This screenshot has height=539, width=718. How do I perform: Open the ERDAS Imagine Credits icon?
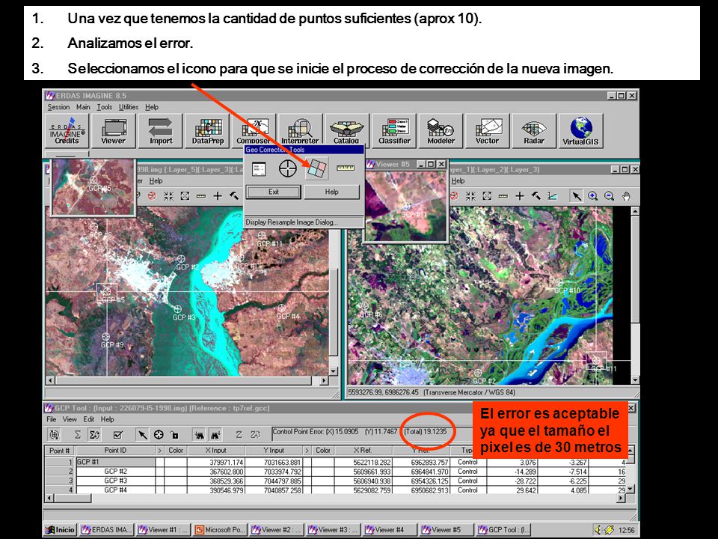pyautogui.click(x=67, y=130)
